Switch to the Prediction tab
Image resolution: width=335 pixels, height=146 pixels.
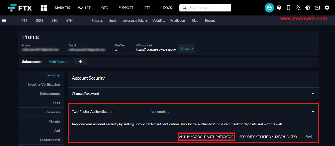coord(178,20)
